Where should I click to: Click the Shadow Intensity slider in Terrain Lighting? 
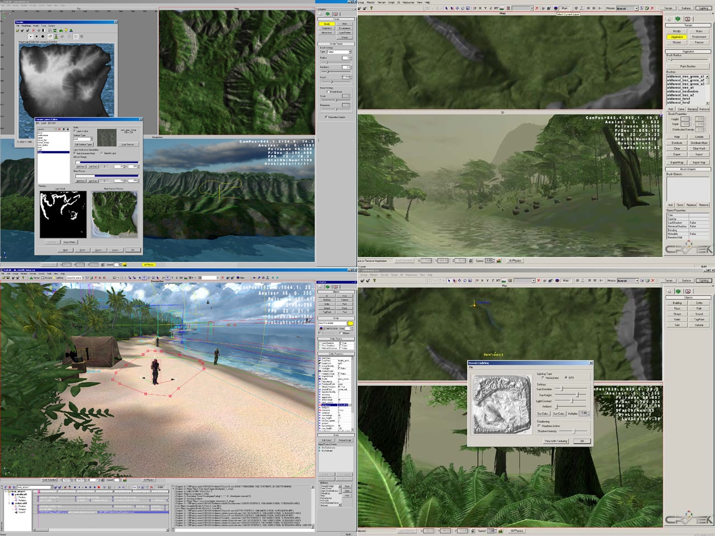[x=573, y=431]
